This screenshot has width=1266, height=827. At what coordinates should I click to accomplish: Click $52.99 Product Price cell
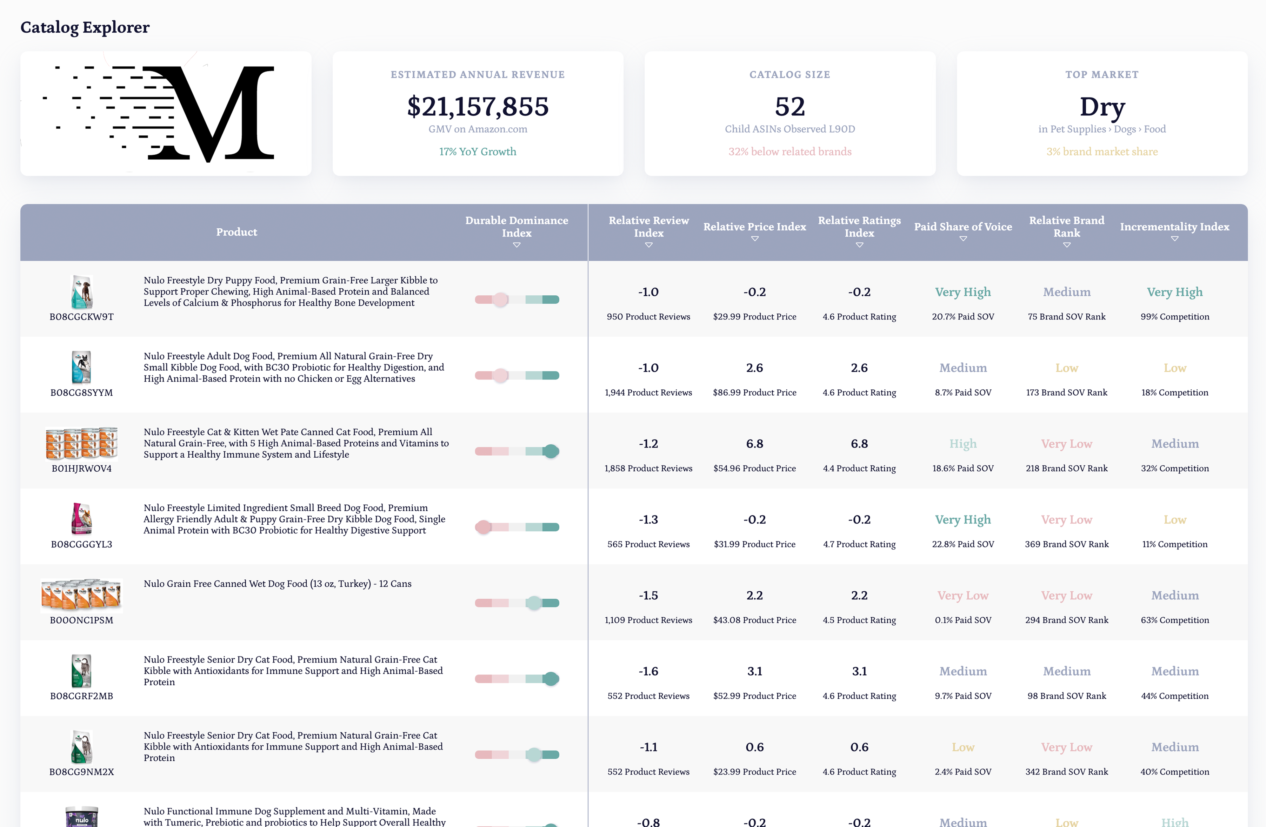point(754,696)
